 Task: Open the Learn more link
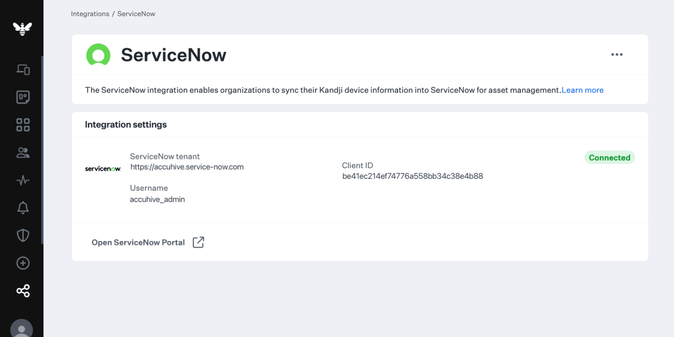pos(583,90)
